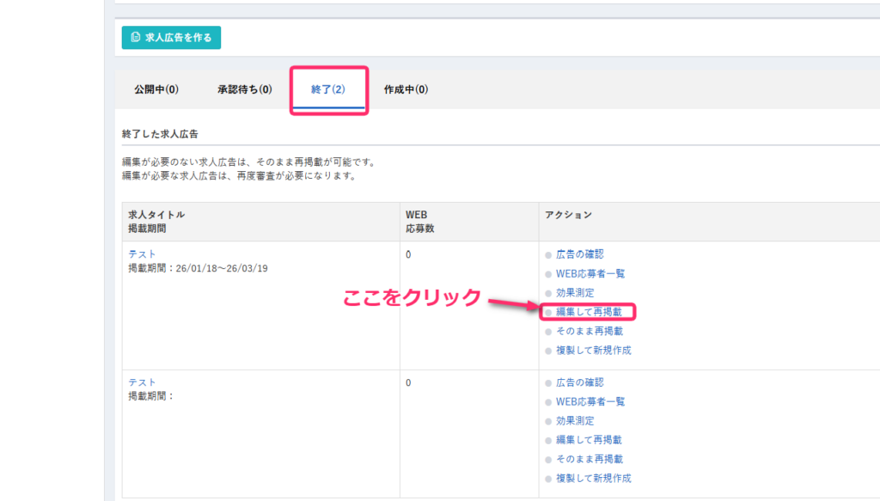Choose そのまま再掲載 for the first job listing
Viewport: 880px width, 501px height.
589,331
